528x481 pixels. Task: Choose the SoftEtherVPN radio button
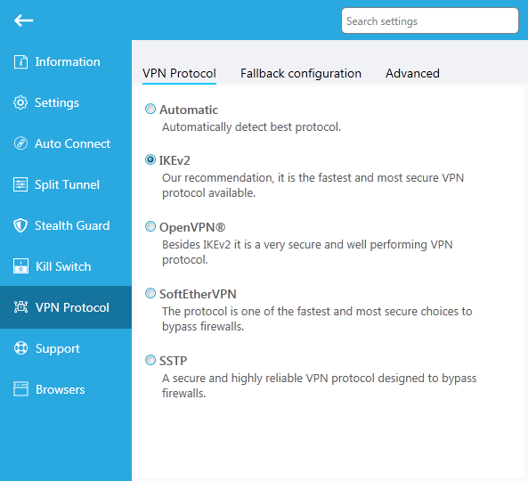pos(150,293)
